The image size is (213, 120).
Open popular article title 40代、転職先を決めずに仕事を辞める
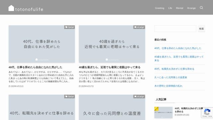pyautogui.click(x=189, y=110)
